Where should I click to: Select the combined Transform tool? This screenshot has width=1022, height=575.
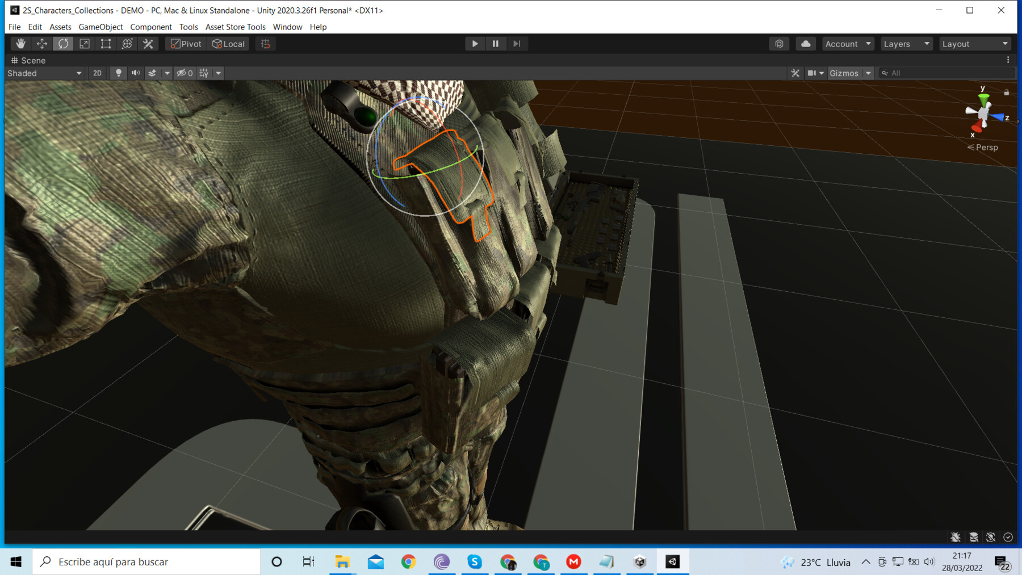click(x=127, y=44)
